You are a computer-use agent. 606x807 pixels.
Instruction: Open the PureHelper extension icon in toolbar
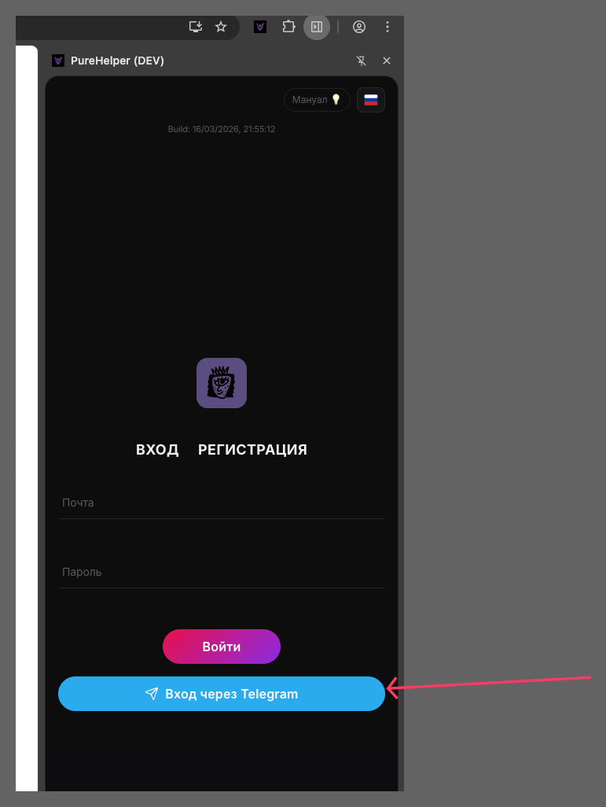[x=260, y=27]
